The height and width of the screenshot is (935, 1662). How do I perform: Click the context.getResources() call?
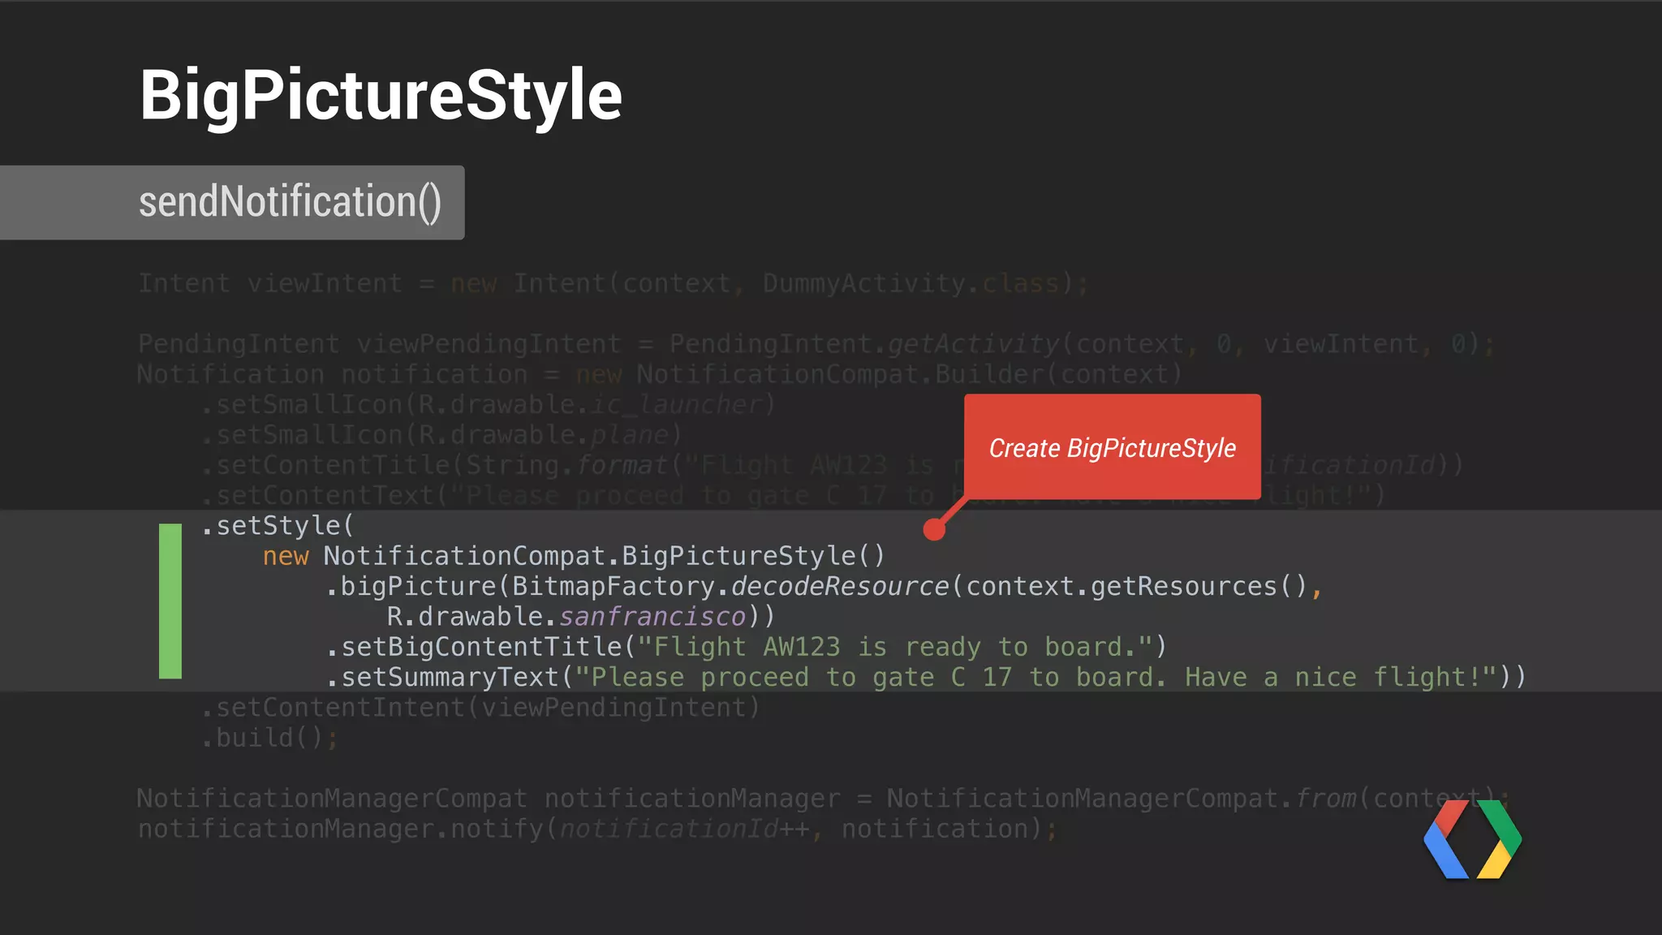(1136, 587)
